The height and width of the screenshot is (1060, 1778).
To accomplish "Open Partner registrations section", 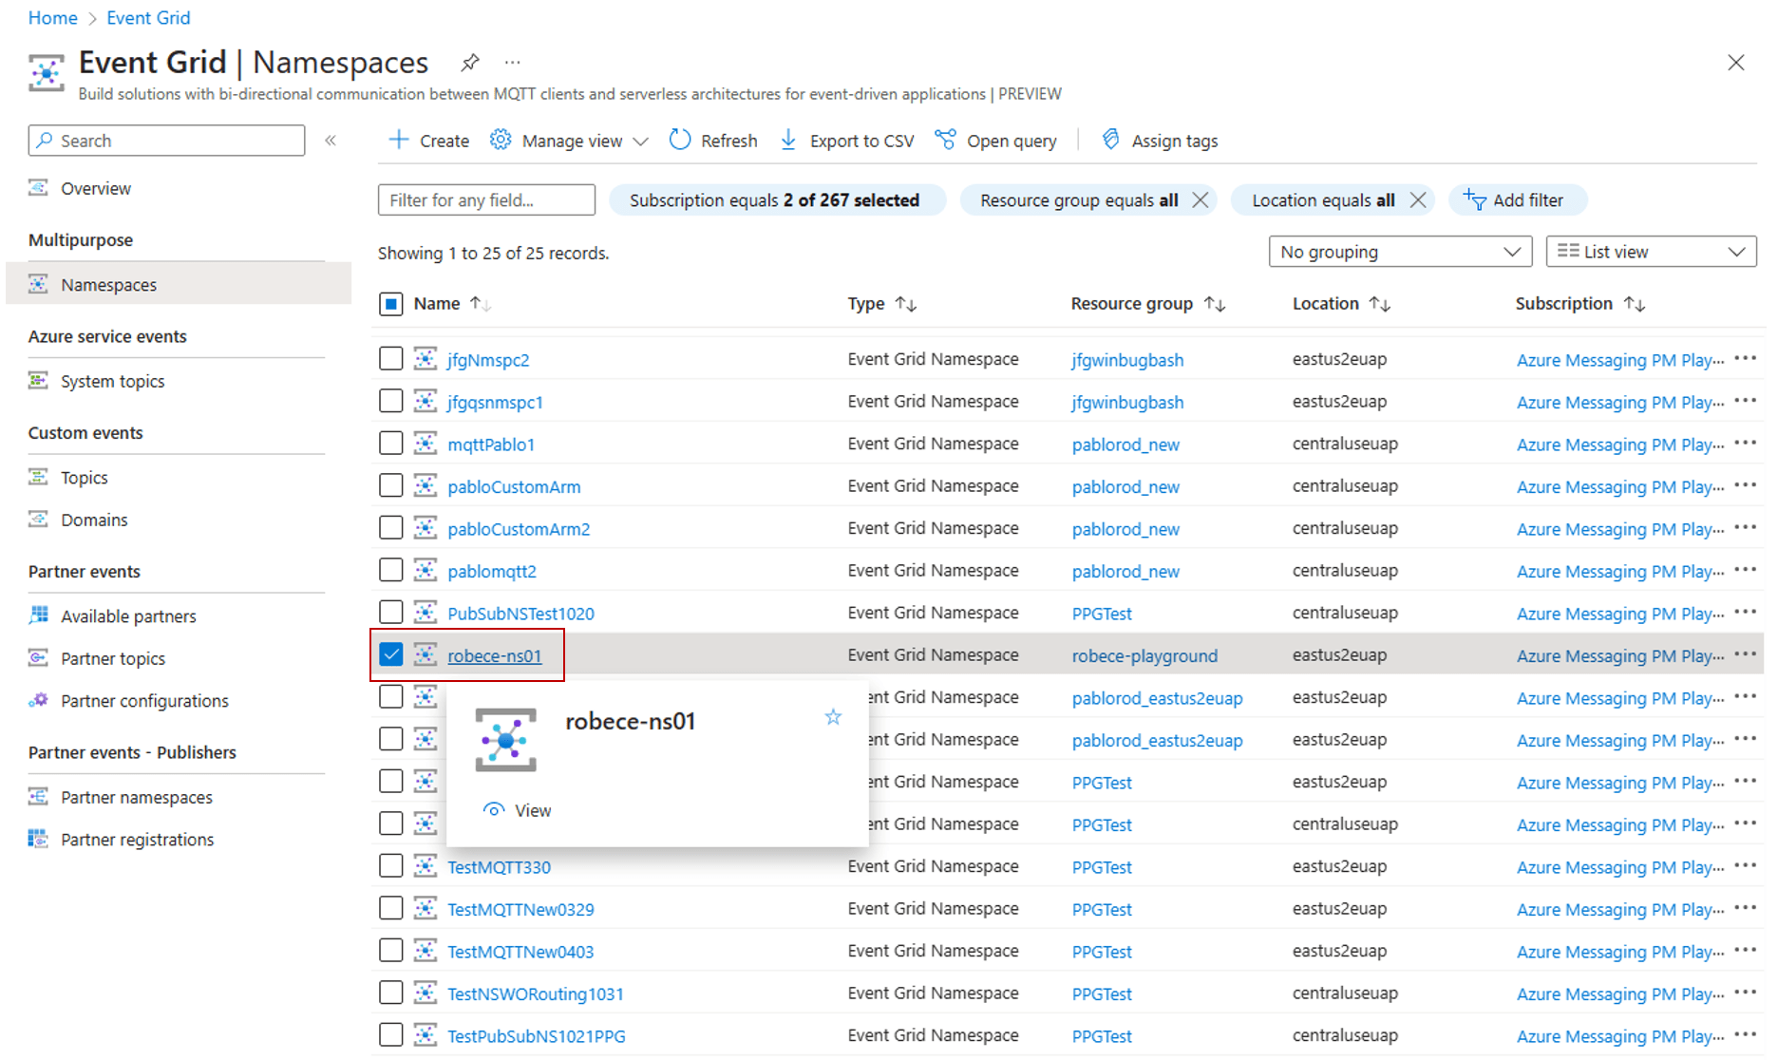I will point(137,839).
